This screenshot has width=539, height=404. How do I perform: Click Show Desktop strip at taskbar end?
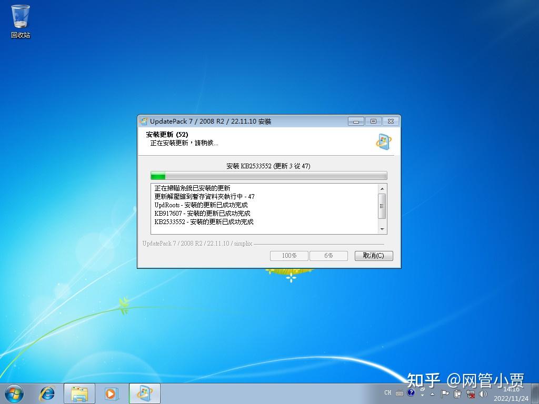pos(536,393)
